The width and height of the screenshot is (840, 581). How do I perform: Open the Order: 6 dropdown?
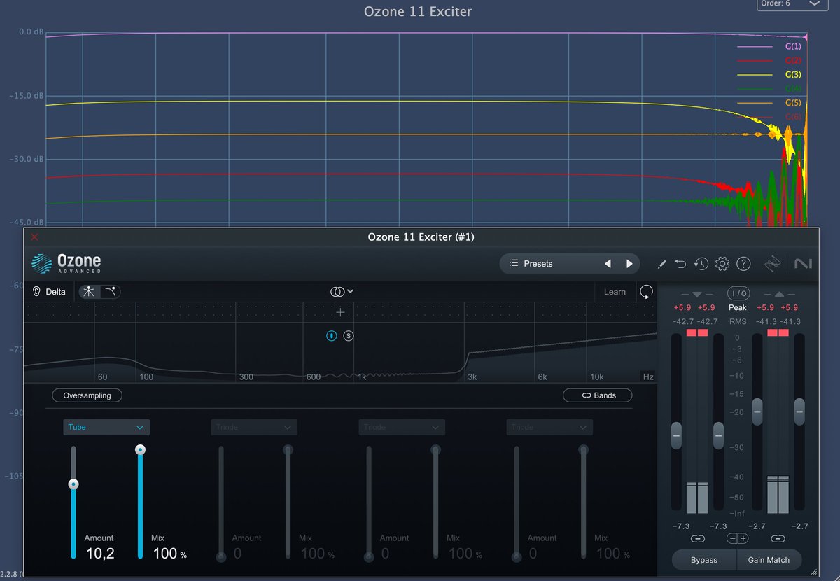[792, 6]
